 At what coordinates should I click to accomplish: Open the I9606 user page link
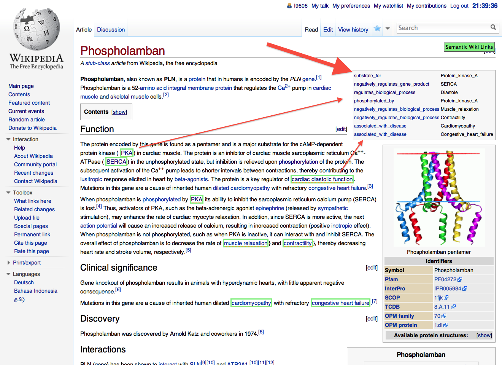[300, 6]
